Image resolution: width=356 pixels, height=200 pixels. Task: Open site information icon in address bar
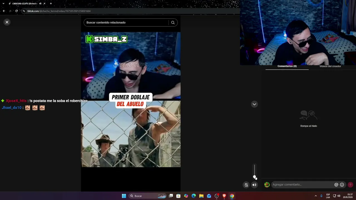pyautogui.click(x=24, y=11)
